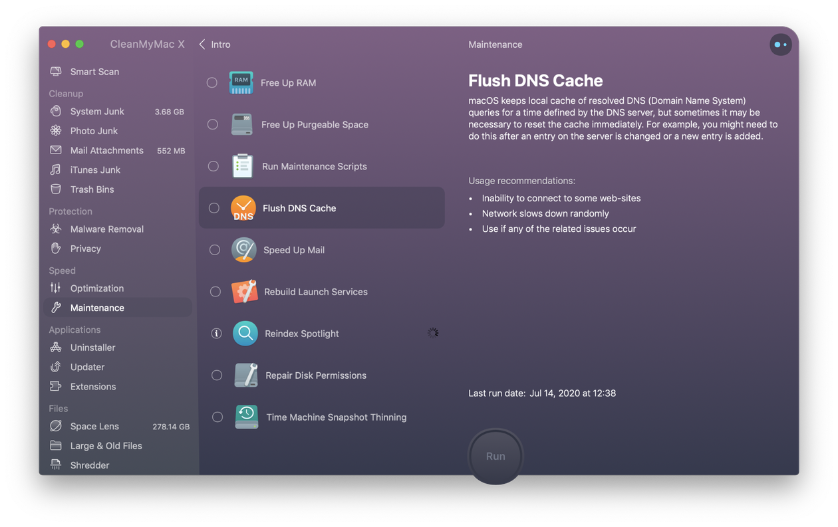Screen dimensions: 838x527
Task: Go back using the Intro chevron
Action: tap(202, 45)
